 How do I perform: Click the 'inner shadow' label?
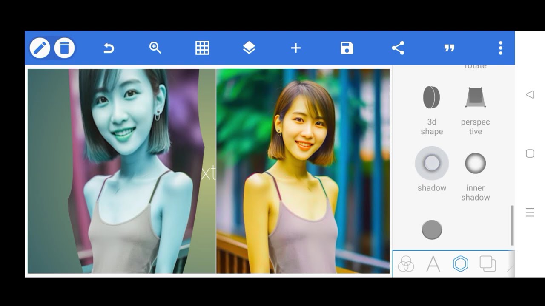(x=475, y=193)
